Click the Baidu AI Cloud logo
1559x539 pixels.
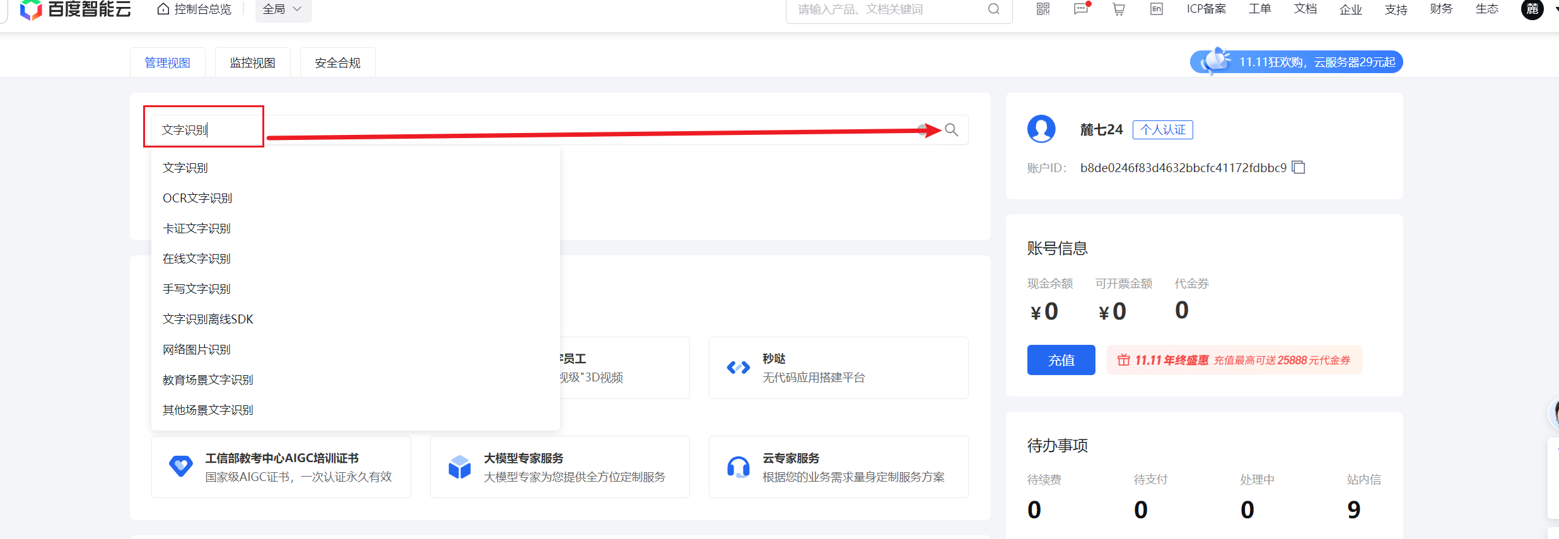pos(76,9)
